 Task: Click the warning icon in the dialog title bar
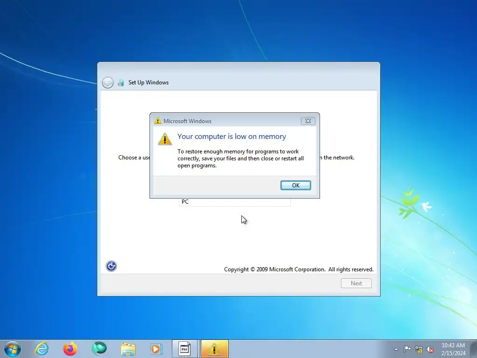pos(157,121)
